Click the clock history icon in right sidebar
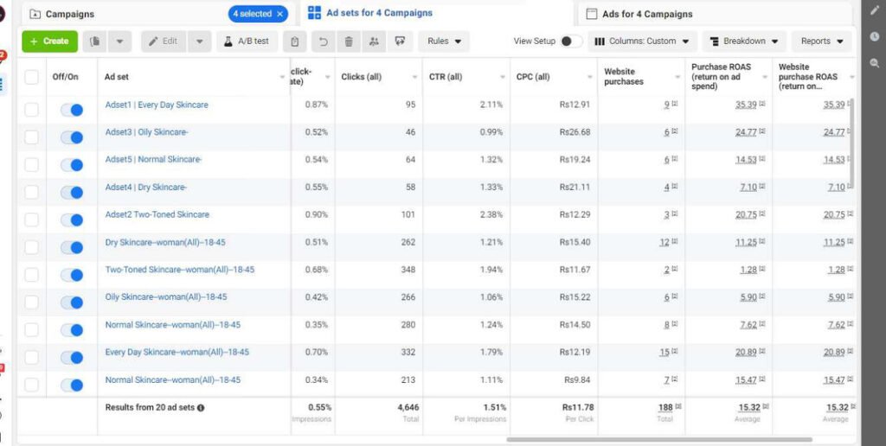The height and width of the screenshot is (446, 886). coord(874,36)
